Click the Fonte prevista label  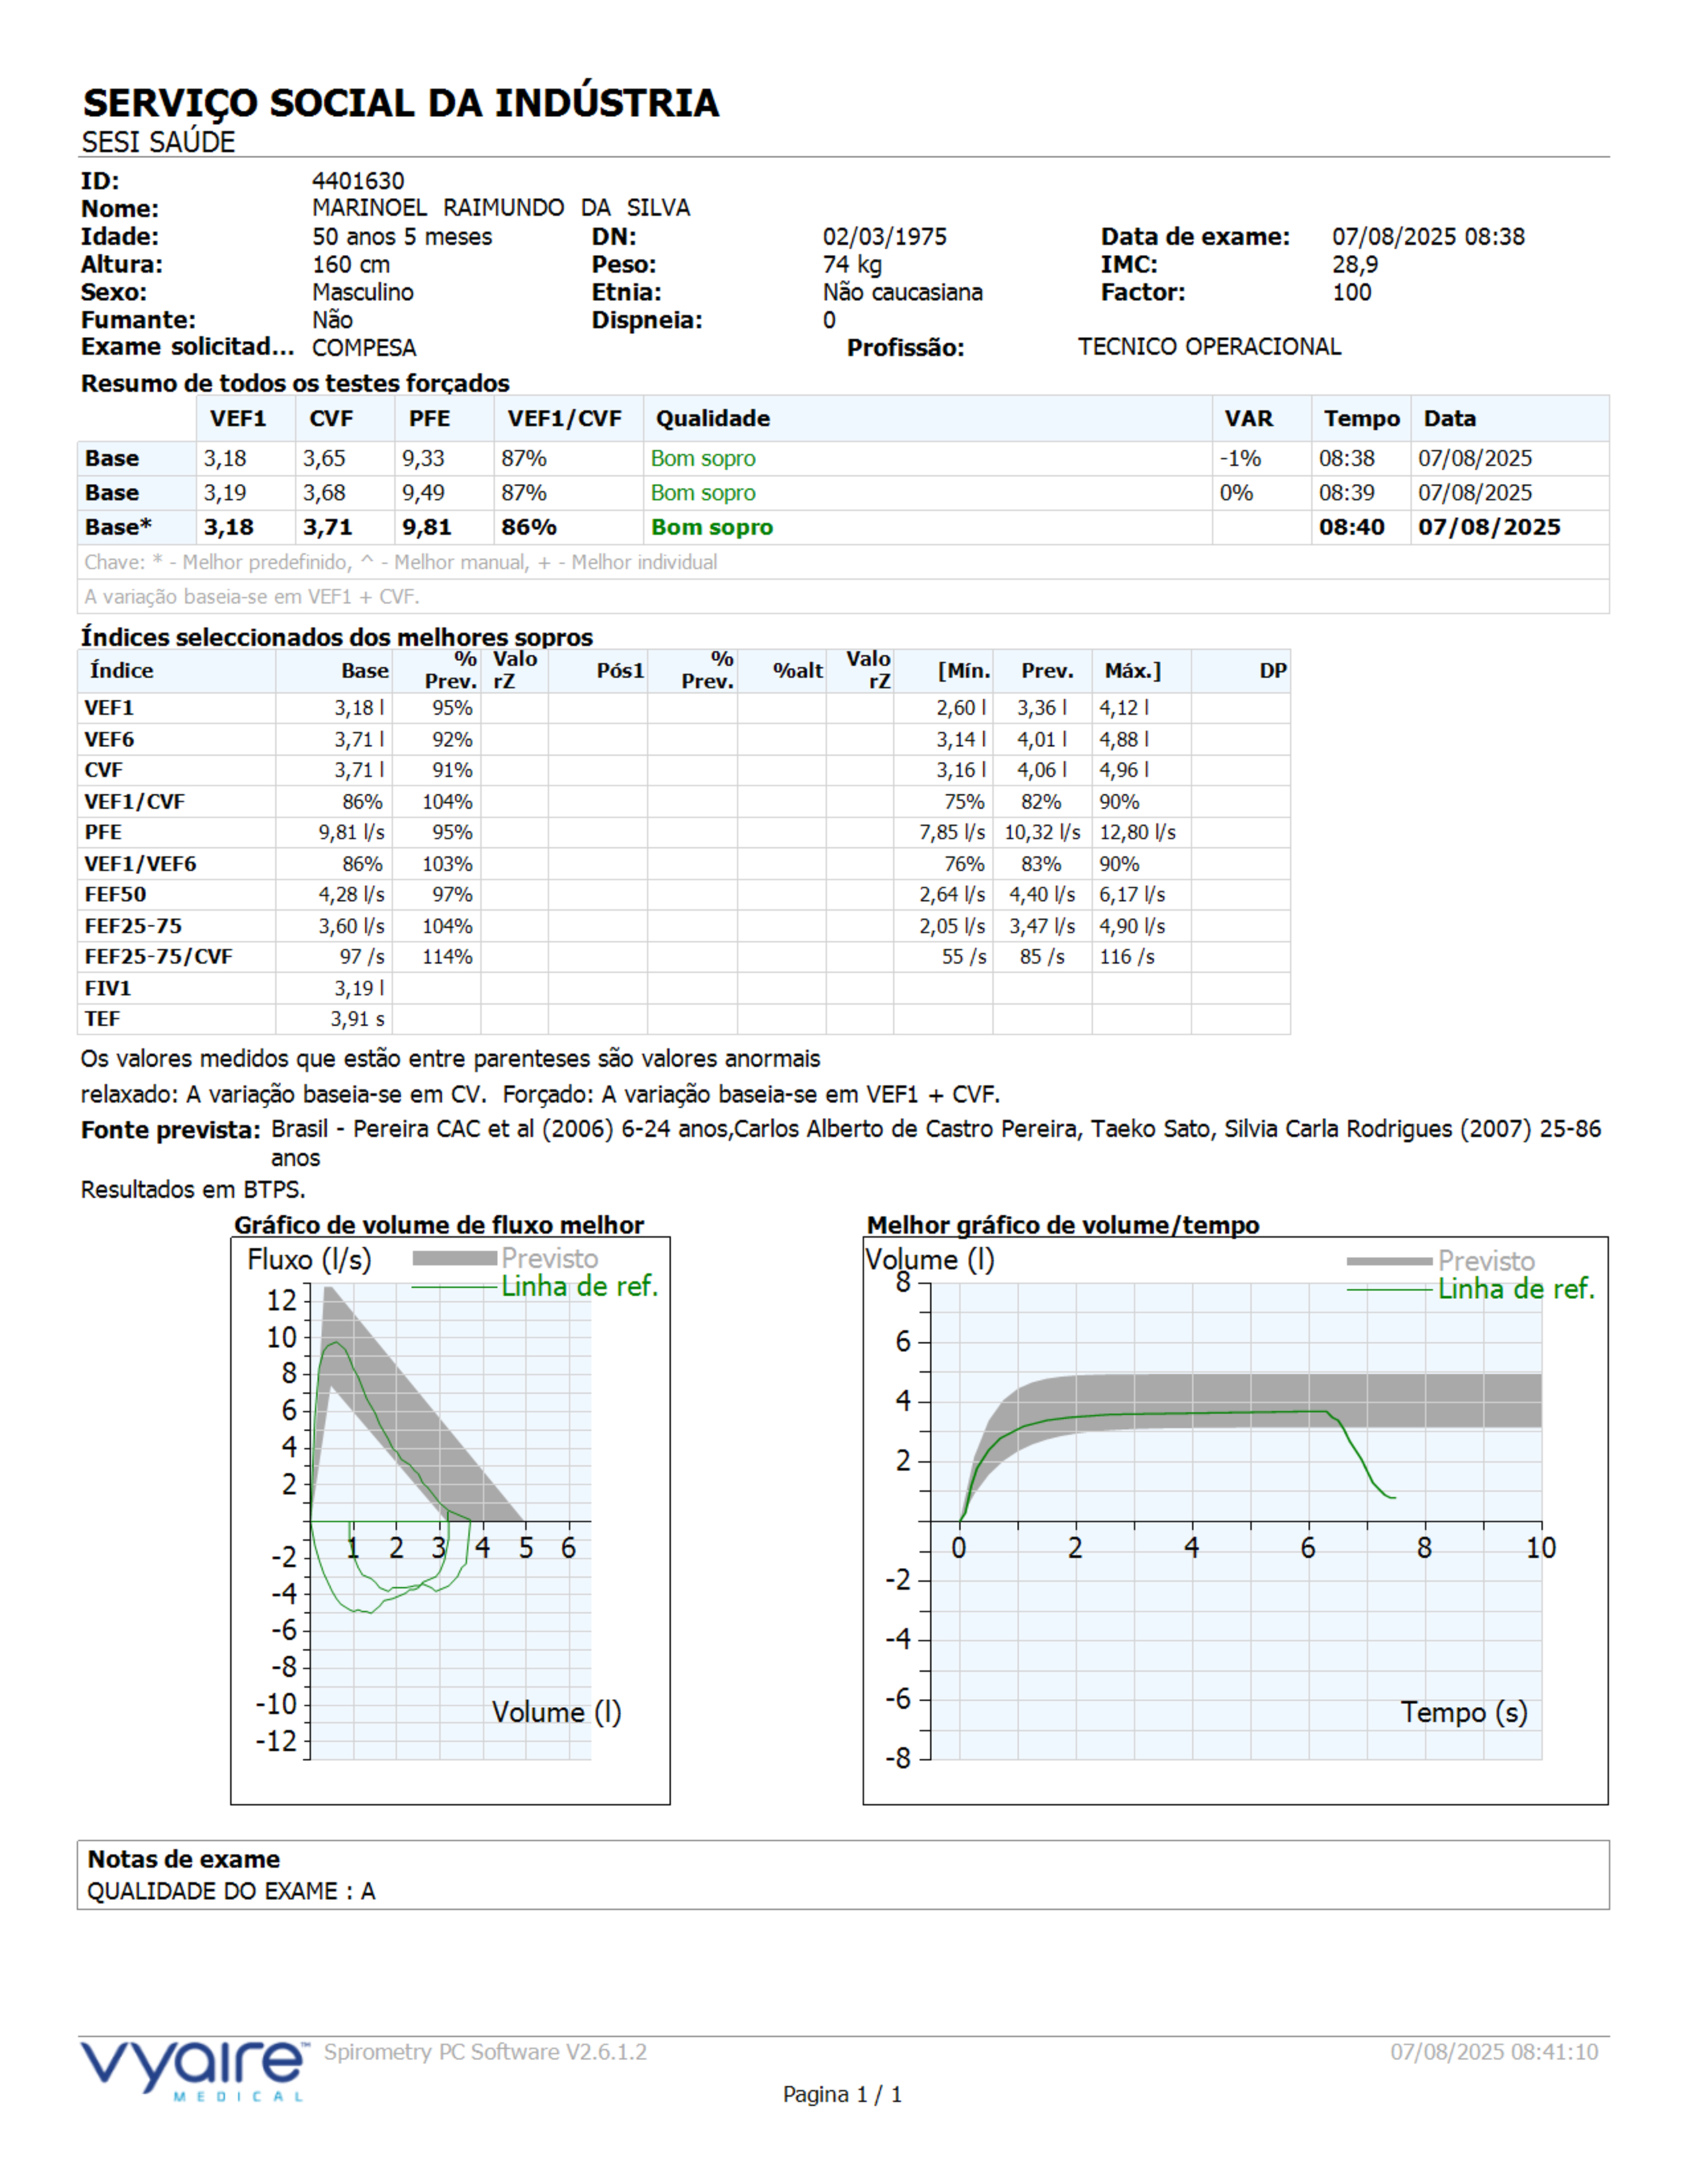(x=171, y=1131)
